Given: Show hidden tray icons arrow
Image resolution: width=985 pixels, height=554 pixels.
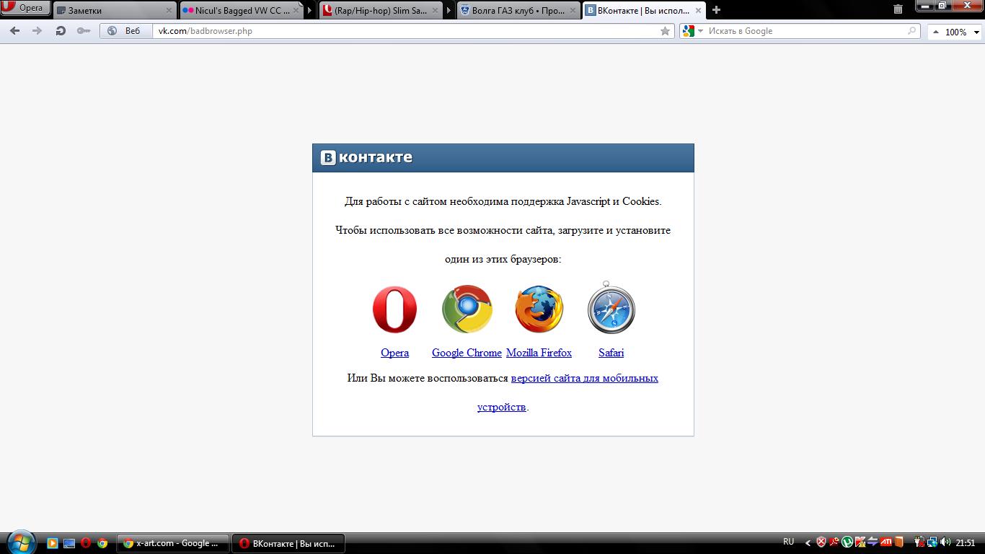Looking at the screenshot, I should click(x=808, y=542).
